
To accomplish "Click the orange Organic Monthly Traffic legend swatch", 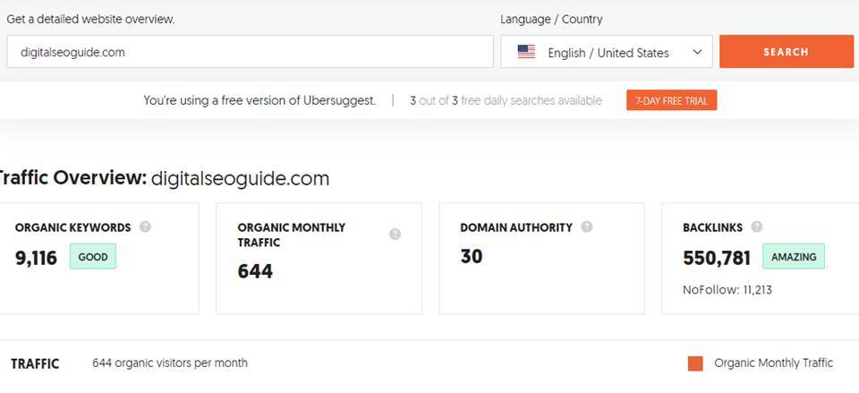I will click(695, 363).
